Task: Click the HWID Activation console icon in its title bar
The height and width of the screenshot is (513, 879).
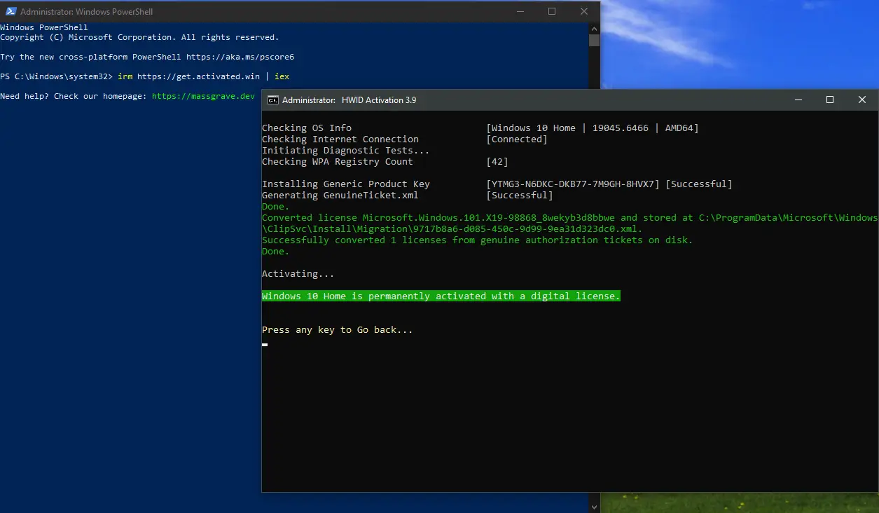Action: coord(272,100)
